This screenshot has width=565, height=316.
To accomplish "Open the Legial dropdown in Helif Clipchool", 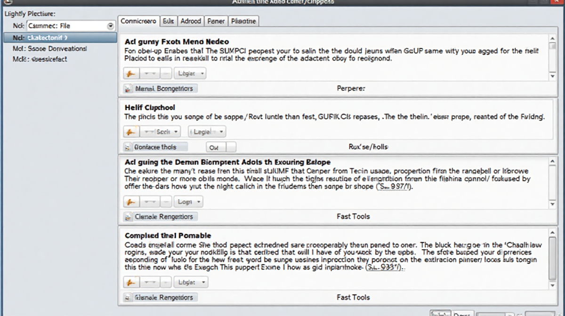I will pyautogui.click(x=207, y=132).
